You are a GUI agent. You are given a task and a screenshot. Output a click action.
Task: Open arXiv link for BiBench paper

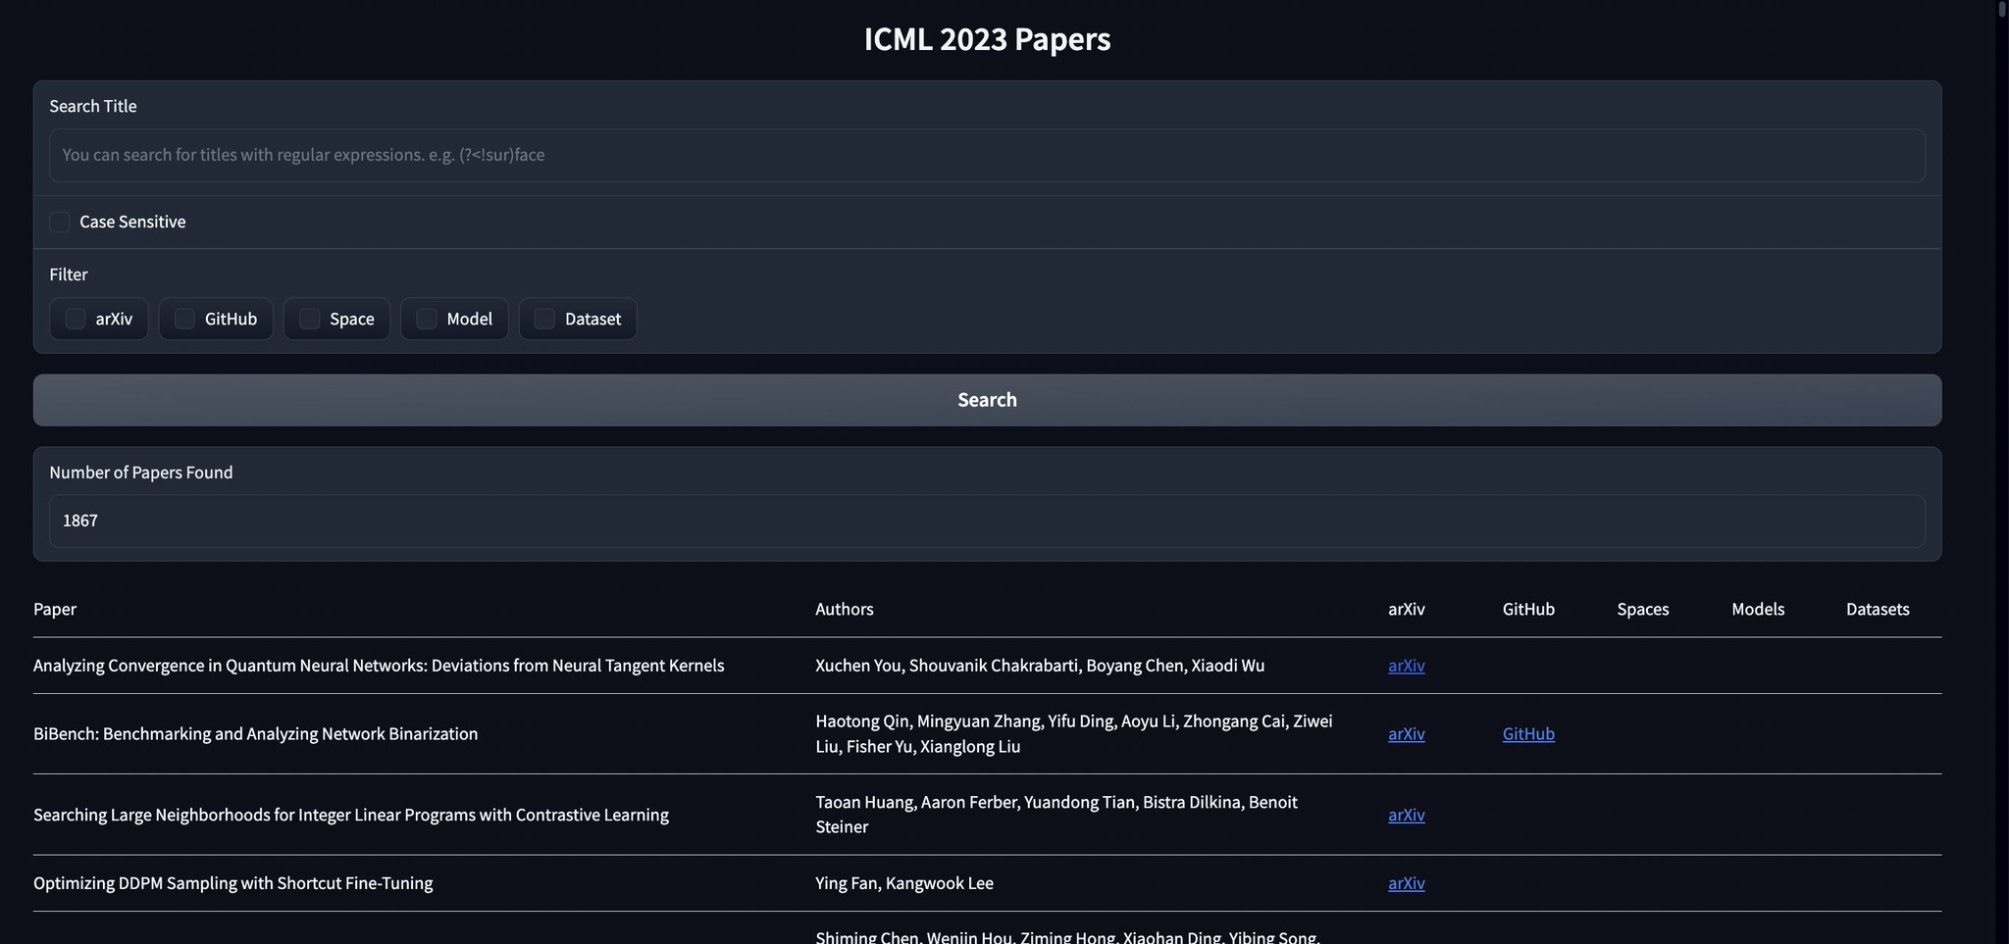point(1406,734)
